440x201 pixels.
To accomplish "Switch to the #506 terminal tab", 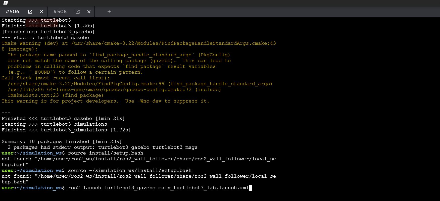I will pyautogui.click(x=12, y=12).
